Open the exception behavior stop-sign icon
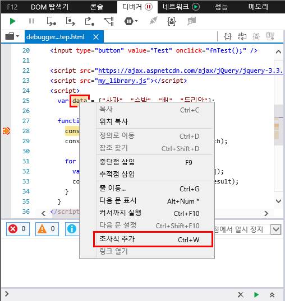The width and height of the screenshot is (285, 301). (x=131, y=21)
